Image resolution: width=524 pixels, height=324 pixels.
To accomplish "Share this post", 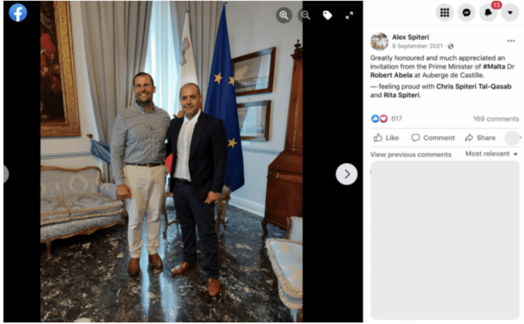I will [x=480, y=138].
